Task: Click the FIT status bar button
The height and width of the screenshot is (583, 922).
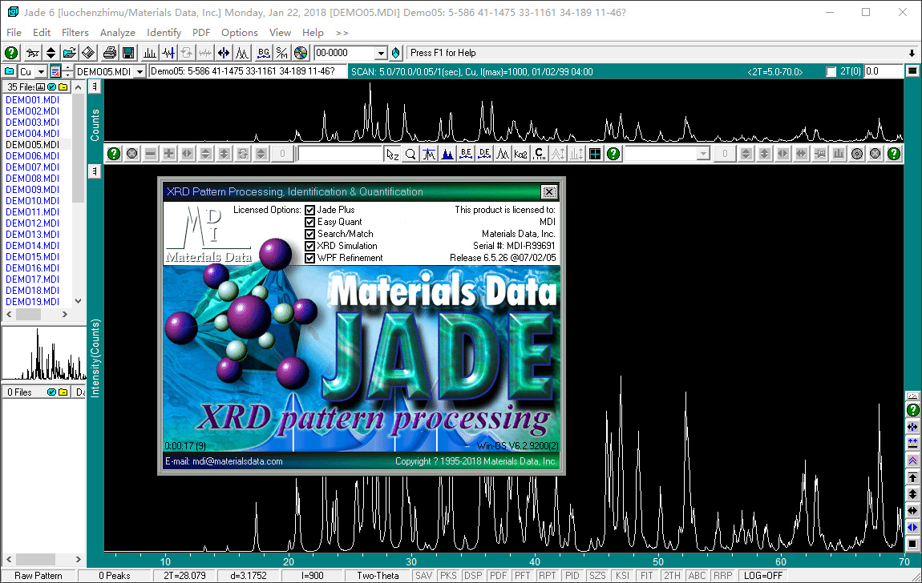Action: coord(647,576)
